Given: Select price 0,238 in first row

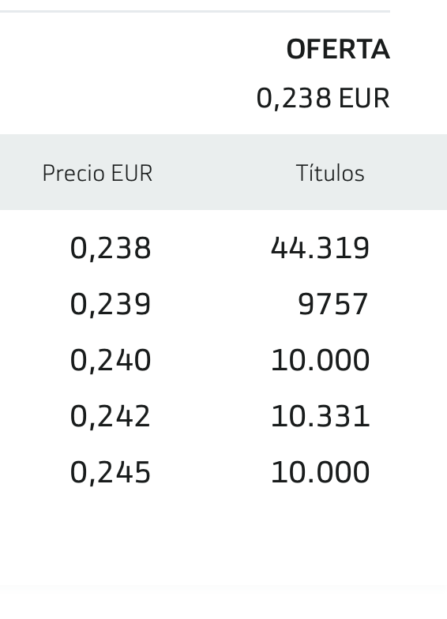Looking at the screenshot, I should [111, 249].
